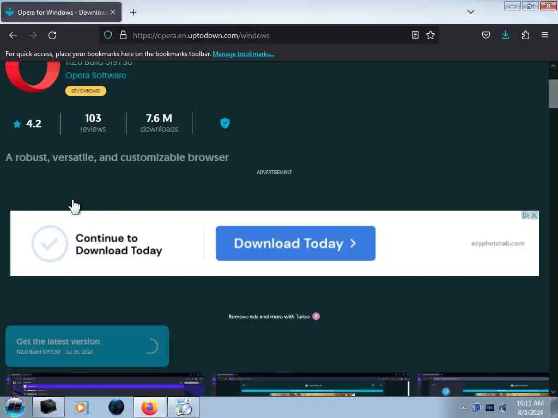Open the 103 reviews count
The width and height of the screenshot is (558, 418).
coord(93,123)
